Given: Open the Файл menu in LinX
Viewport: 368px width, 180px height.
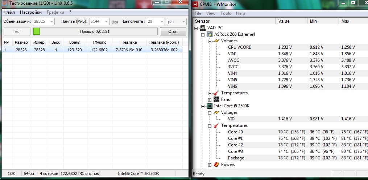Looking at the screenshot, I should pyautogui.click(x=10, y=12).
